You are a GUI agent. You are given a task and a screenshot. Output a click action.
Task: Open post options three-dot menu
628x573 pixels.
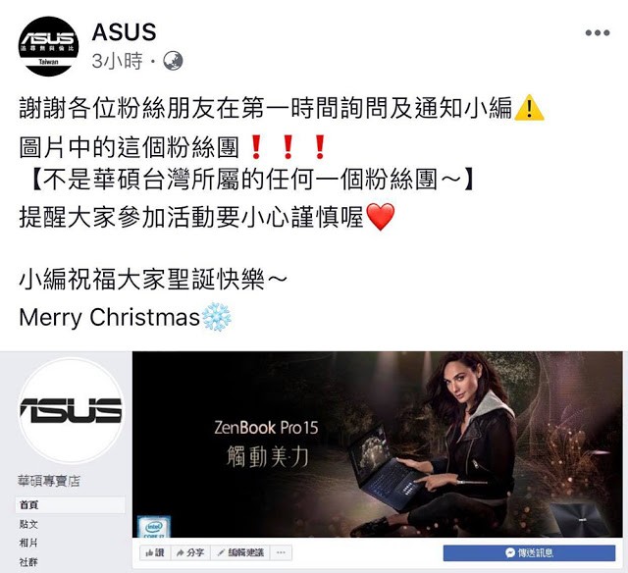(x=598, y=32)
